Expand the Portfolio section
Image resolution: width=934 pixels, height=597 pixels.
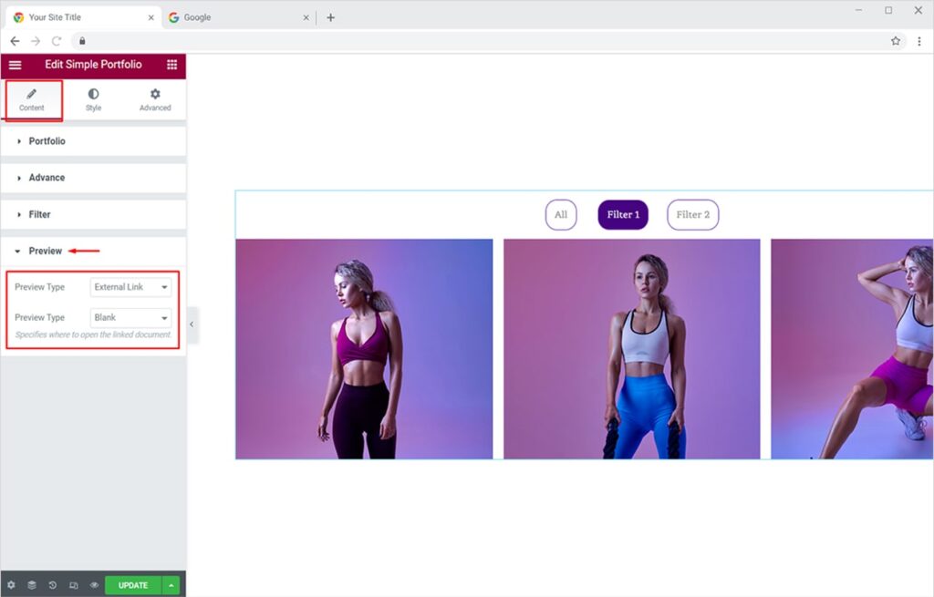click(47, 141)
